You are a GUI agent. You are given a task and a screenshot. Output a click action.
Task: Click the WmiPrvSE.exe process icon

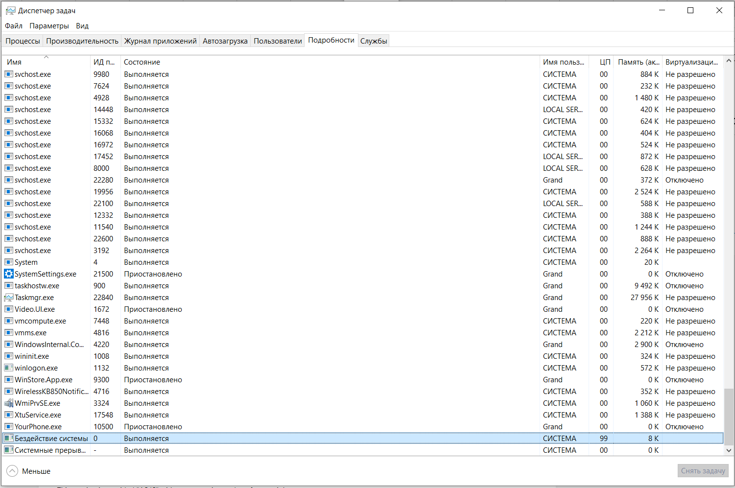point(9,403)
